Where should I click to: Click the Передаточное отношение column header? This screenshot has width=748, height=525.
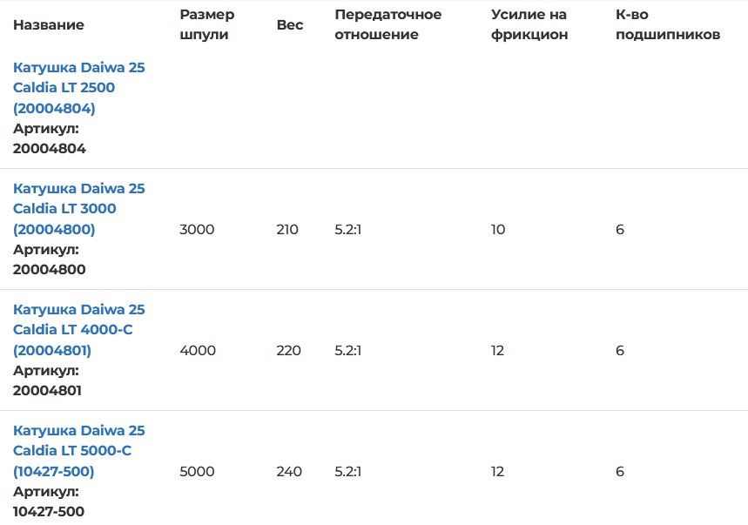(x=387, y=24)
